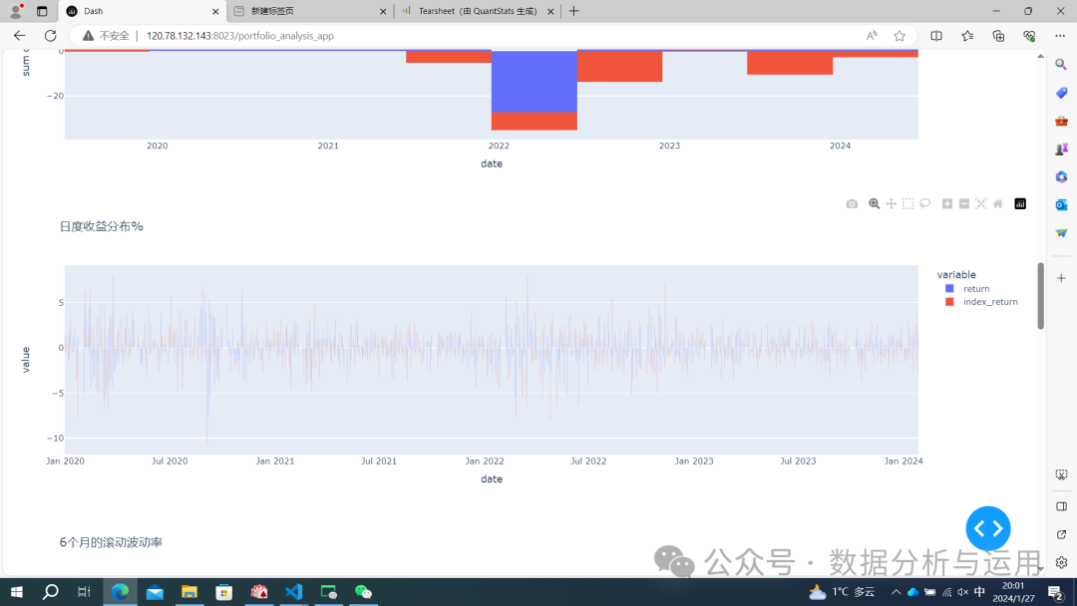1077x606 pixels.
Task: Open Visual Studio Code from the taskbar
Action: pyautogui.click(x=294, y=592)
